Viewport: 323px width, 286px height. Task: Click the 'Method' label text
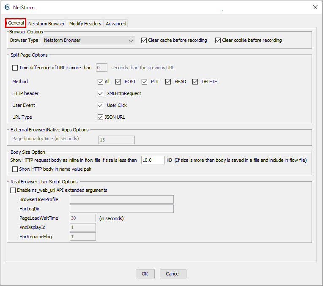coord(20,82)
